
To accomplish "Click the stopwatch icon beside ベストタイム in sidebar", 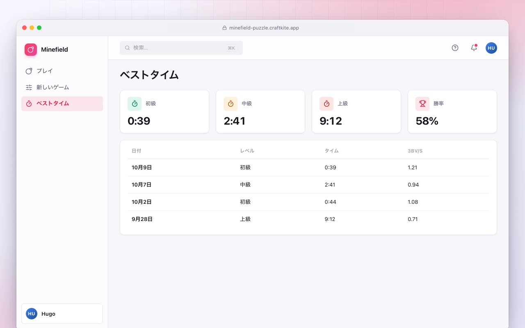I will pyautogui.click(x=29, y=104).
